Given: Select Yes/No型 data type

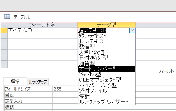Looking at the screenshot, I should pos(107,74).
